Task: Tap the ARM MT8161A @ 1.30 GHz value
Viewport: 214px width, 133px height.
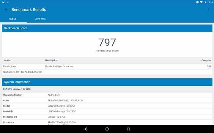Action: point(62,122)
